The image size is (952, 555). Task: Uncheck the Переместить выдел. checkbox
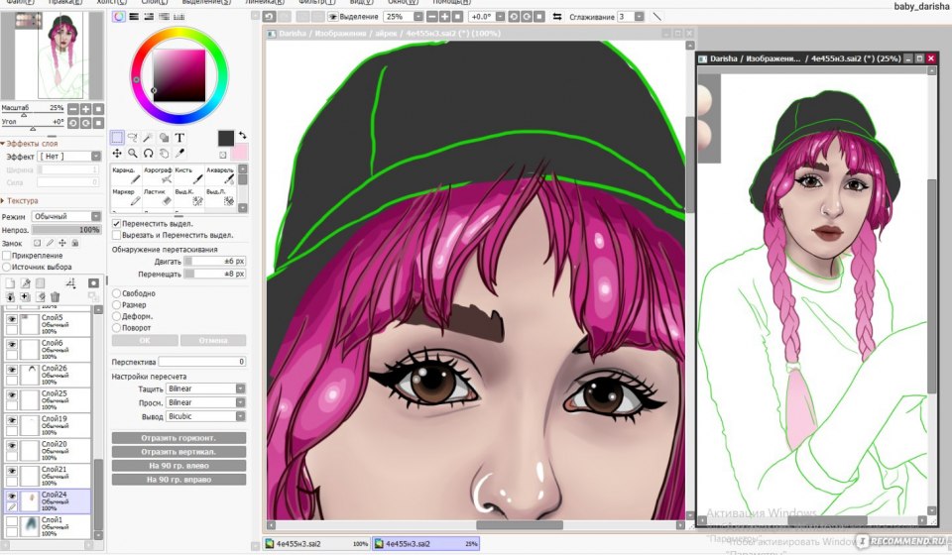click(116, 225)
